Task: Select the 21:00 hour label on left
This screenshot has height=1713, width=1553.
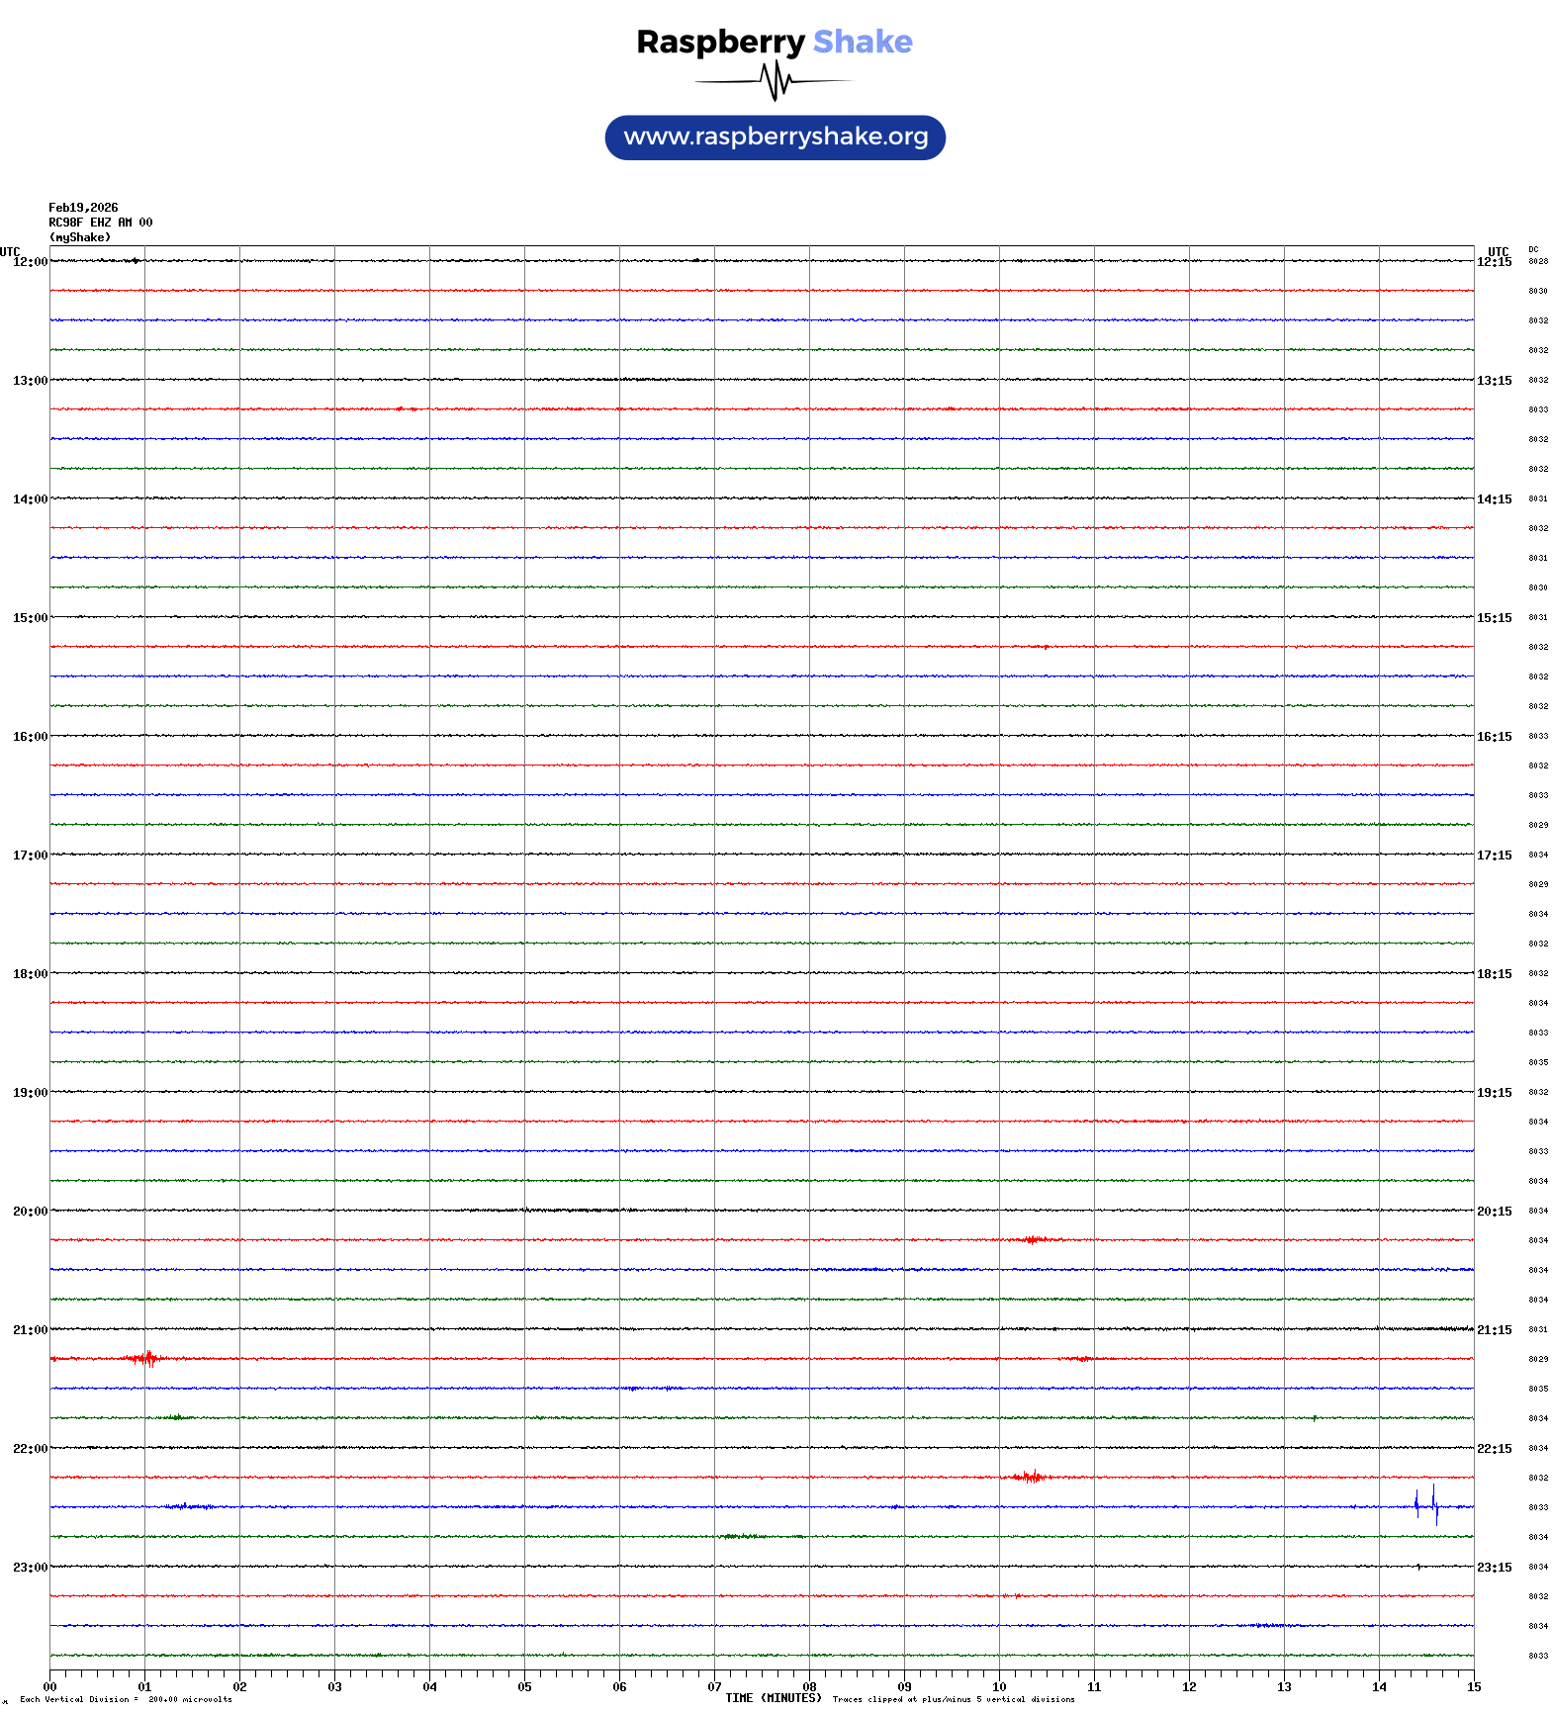Action: pyautogui.click(x=30, y=1330)
